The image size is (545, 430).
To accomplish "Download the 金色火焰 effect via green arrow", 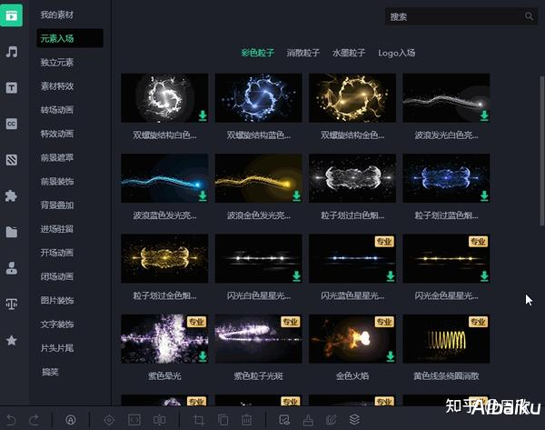I will (x=391, y=356).
